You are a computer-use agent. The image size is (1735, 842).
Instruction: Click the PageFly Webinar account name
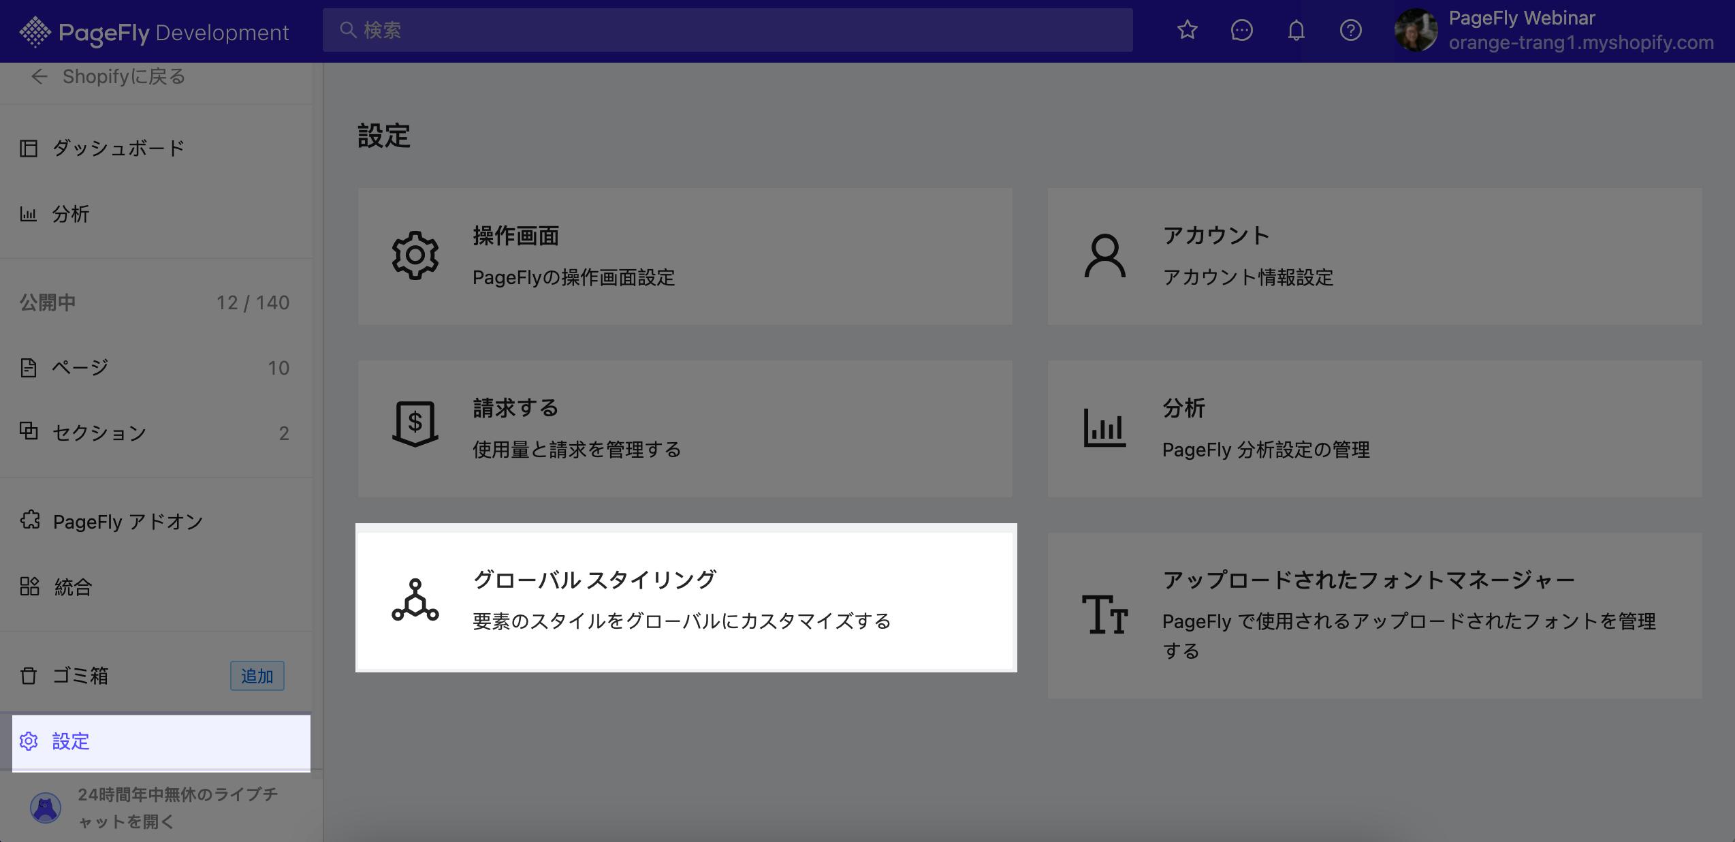click(x=1522, y=18)
